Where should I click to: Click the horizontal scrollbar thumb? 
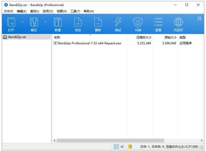(110, 141)
